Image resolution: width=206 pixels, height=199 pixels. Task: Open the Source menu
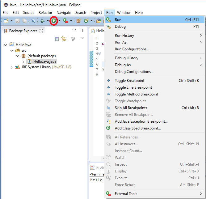tap(29, 13)
